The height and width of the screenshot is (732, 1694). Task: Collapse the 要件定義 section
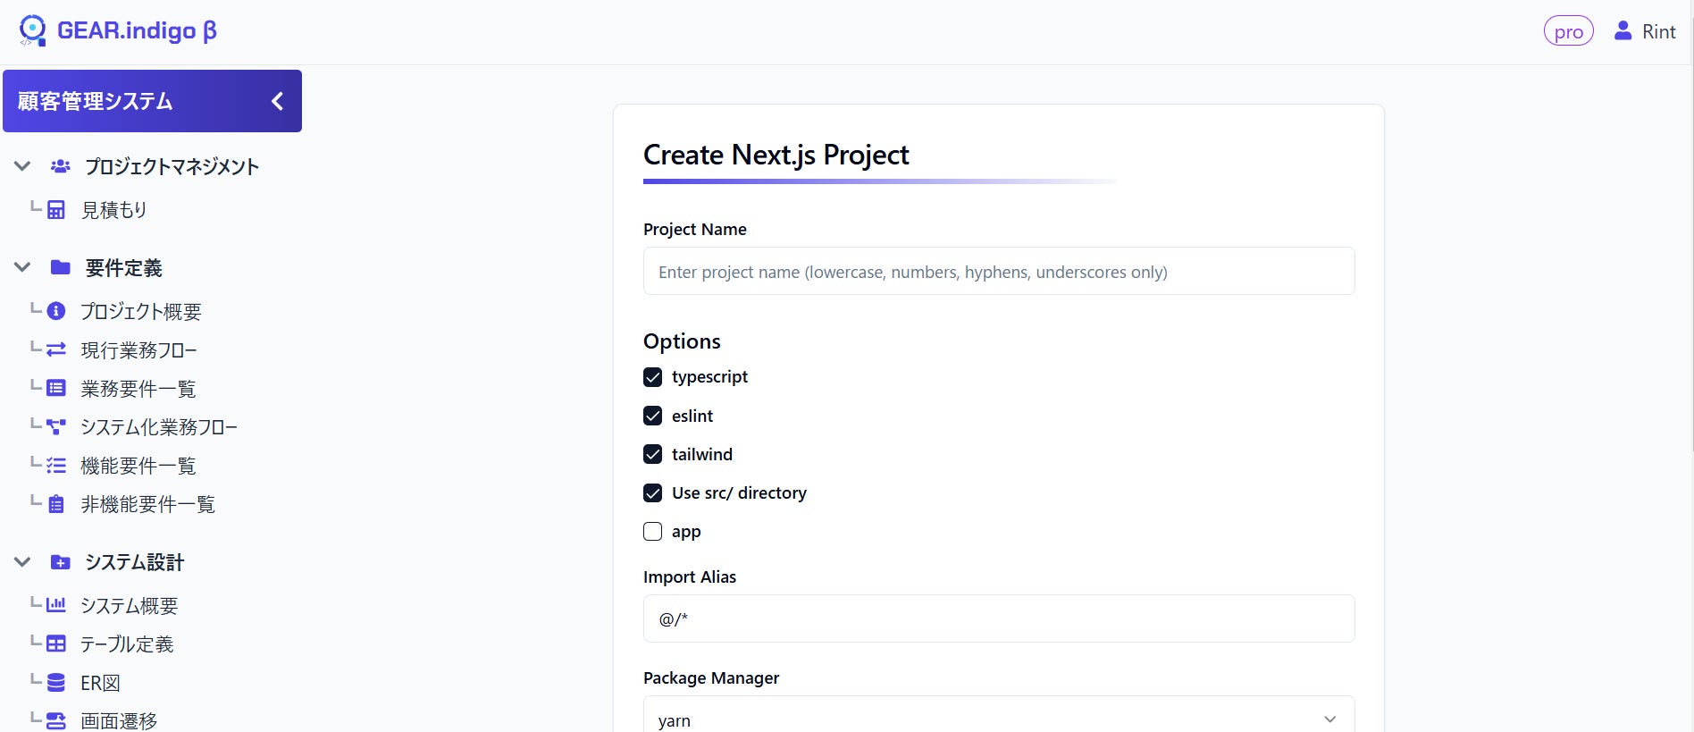point(22,267)
